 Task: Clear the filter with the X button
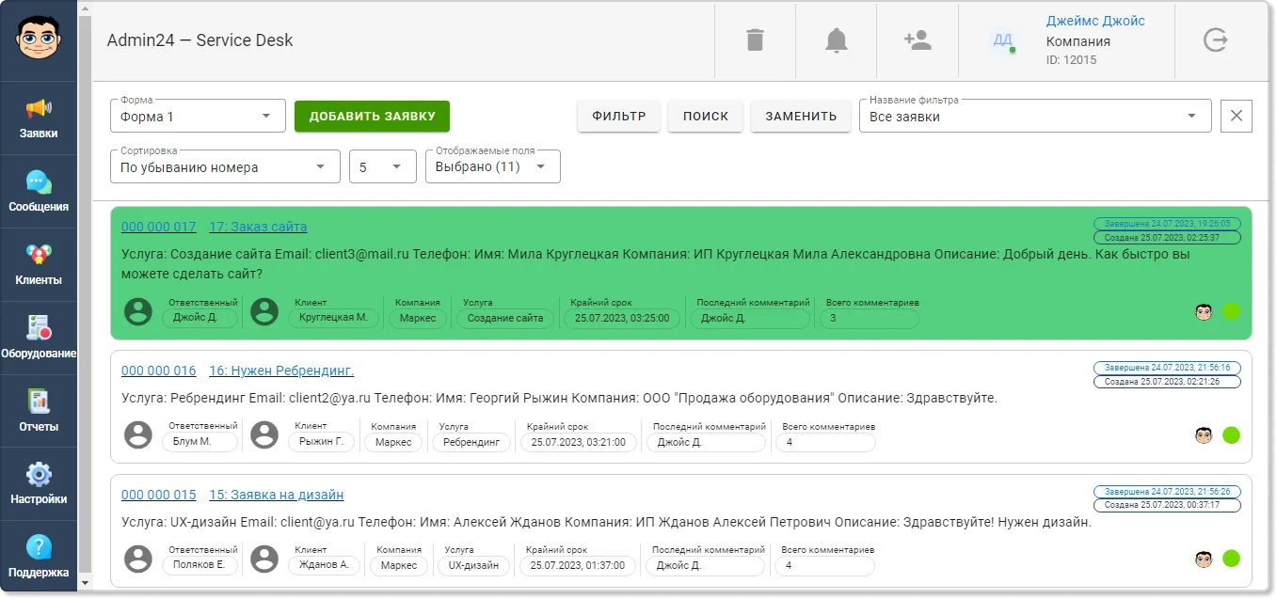coord(1237,116)
